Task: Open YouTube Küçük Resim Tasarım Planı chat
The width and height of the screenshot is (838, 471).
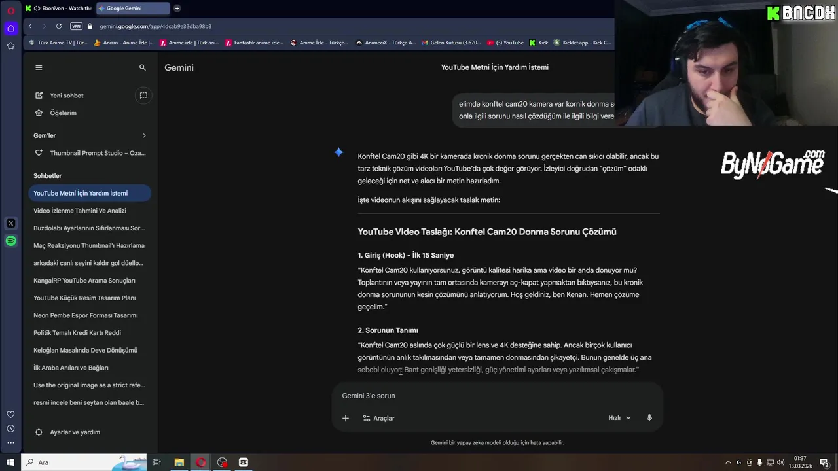Action: coord(90,298)
